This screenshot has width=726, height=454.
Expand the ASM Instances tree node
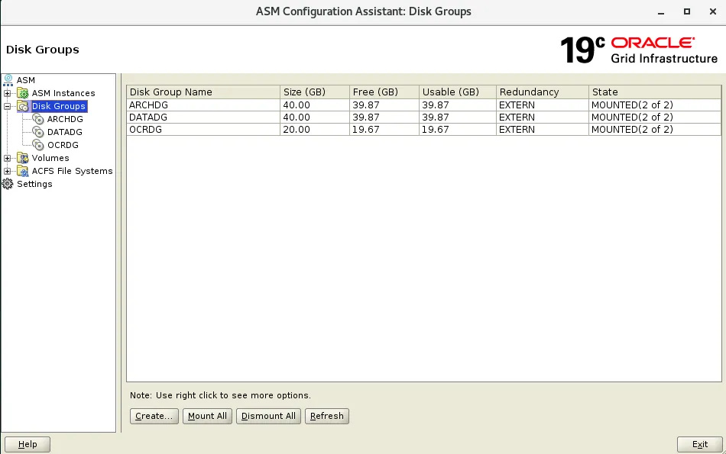(x=7, y=93)
